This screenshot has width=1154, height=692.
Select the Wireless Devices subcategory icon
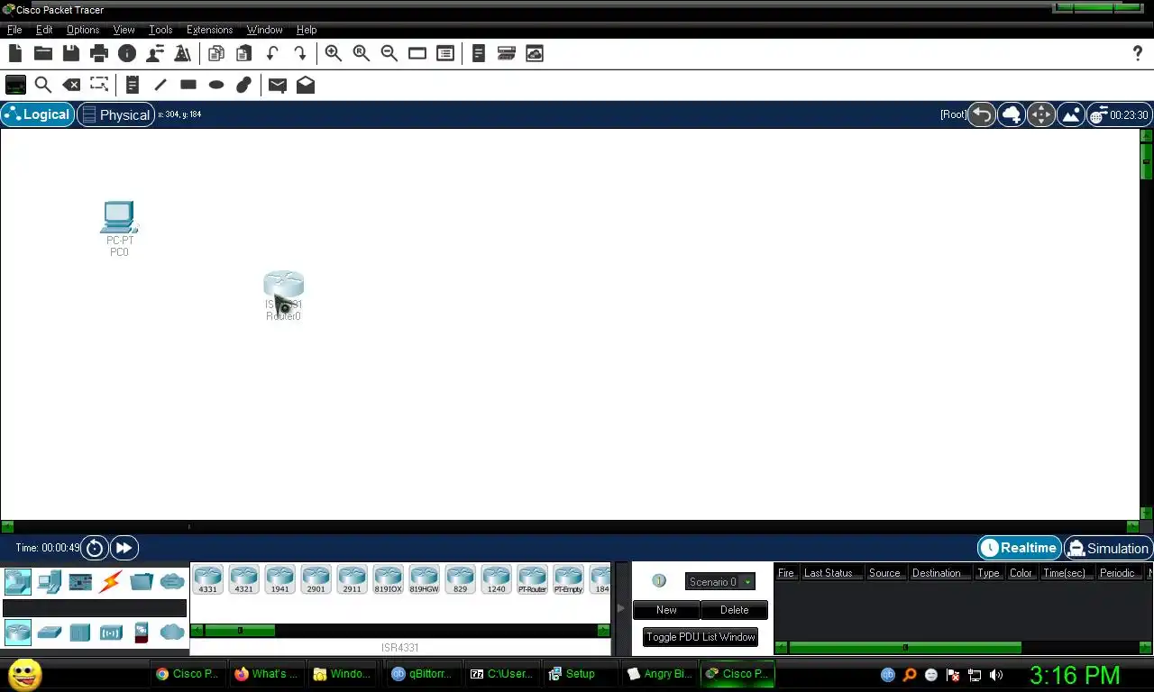[x=111, y=633]
